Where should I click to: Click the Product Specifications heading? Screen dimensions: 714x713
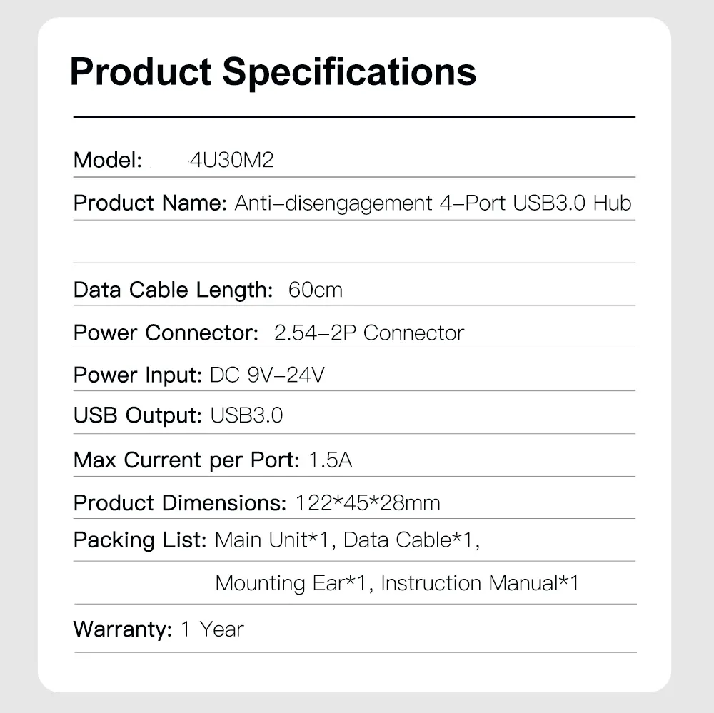click(273, 72)
